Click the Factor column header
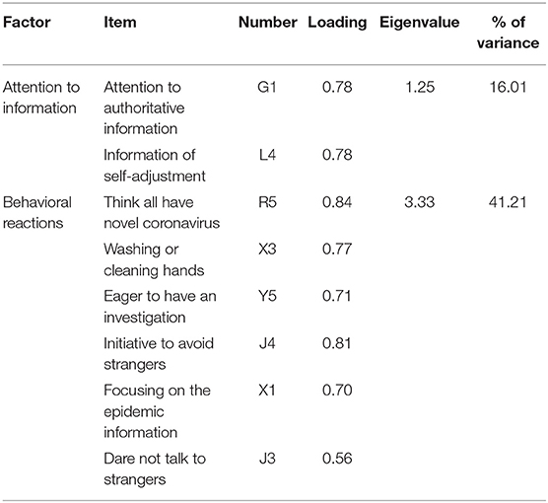Viewport: 548px width, 503px height. coord(27,23)
